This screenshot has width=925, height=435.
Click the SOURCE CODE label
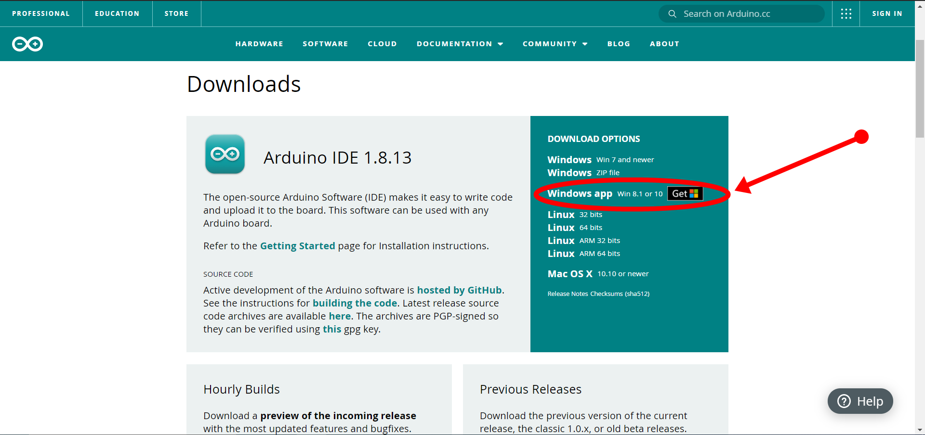(228, 274)
